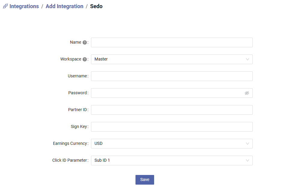Toggle password visibility eye icon
289x187 pixels.
(x=247, y=93)
